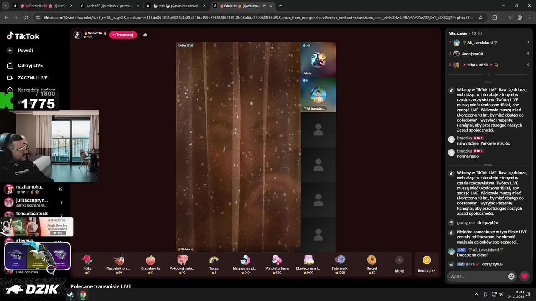Share the live via arrow icon
This screenshot has width=536, height=301.
point(145,35)
